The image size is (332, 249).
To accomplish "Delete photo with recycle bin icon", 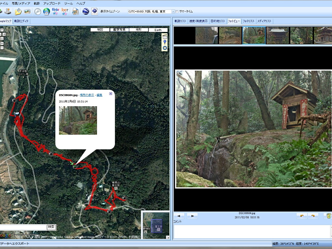I will [328, 216].
